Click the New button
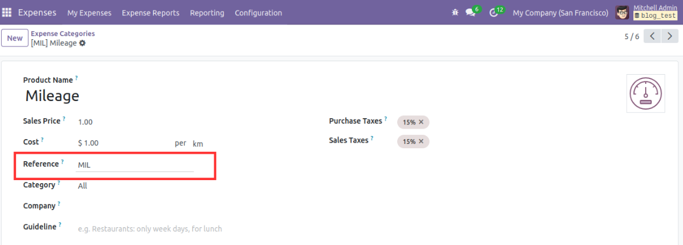The width and height of the screenshot is (683, 245). [x=15, y=38]
